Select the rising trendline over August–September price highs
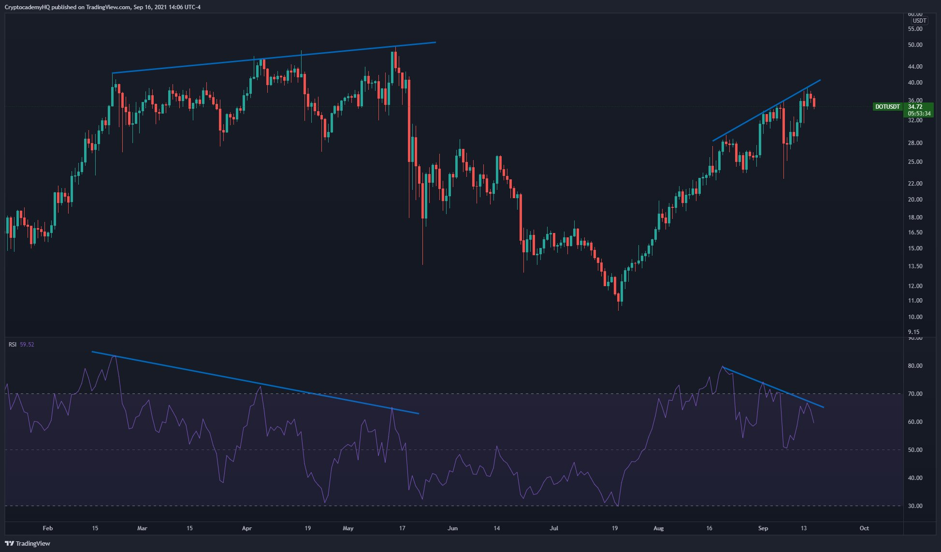Screen dimensions: 941x552 tap(767, 111)
